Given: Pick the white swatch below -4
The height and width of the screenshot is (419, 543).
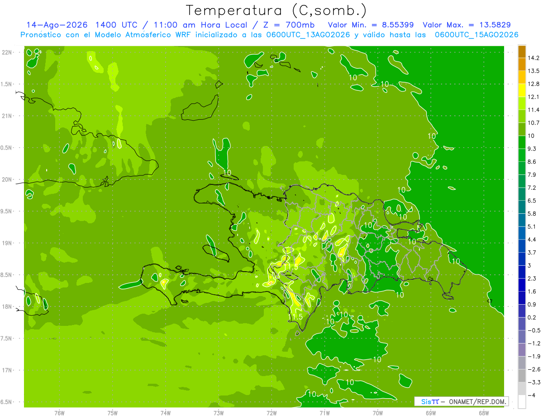Looking at the screenshot, I should (x=522, y=402).
